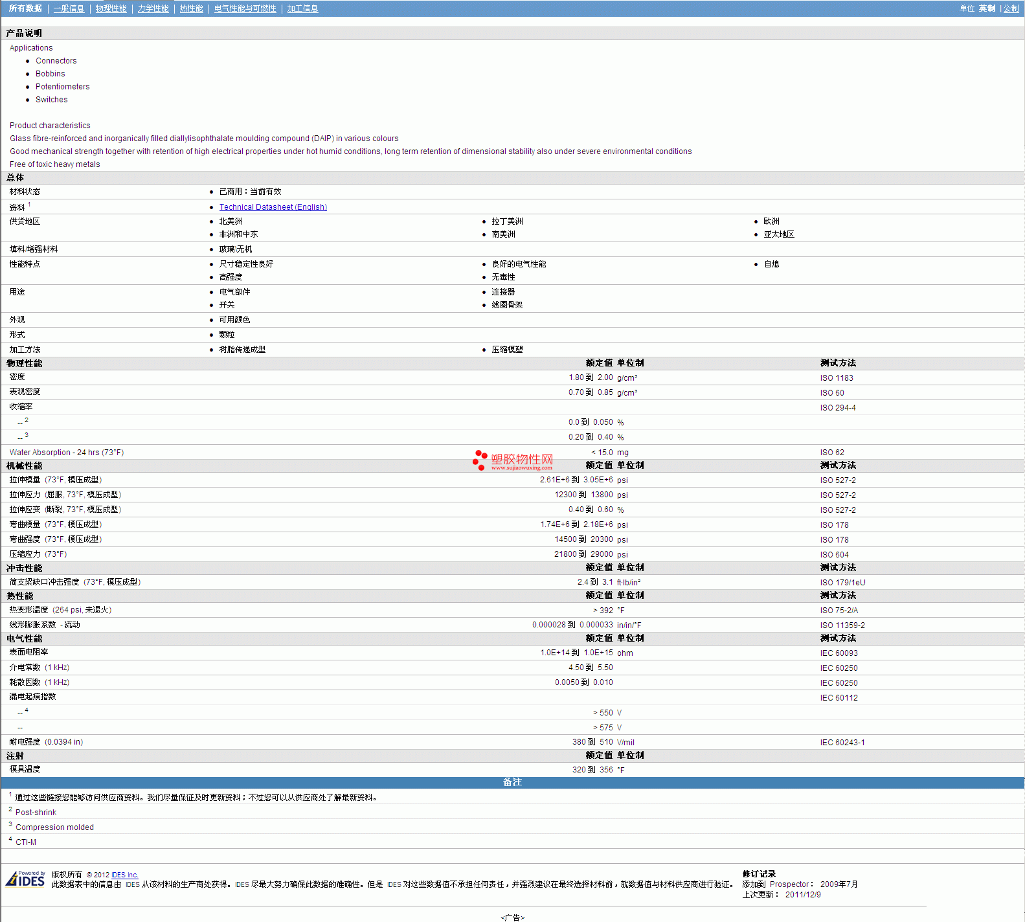Viewport: 1025px width, 922px height.
Task: Click footnote marker 4 under 漏电起痕指数
Action: click(x=27, y=710)
